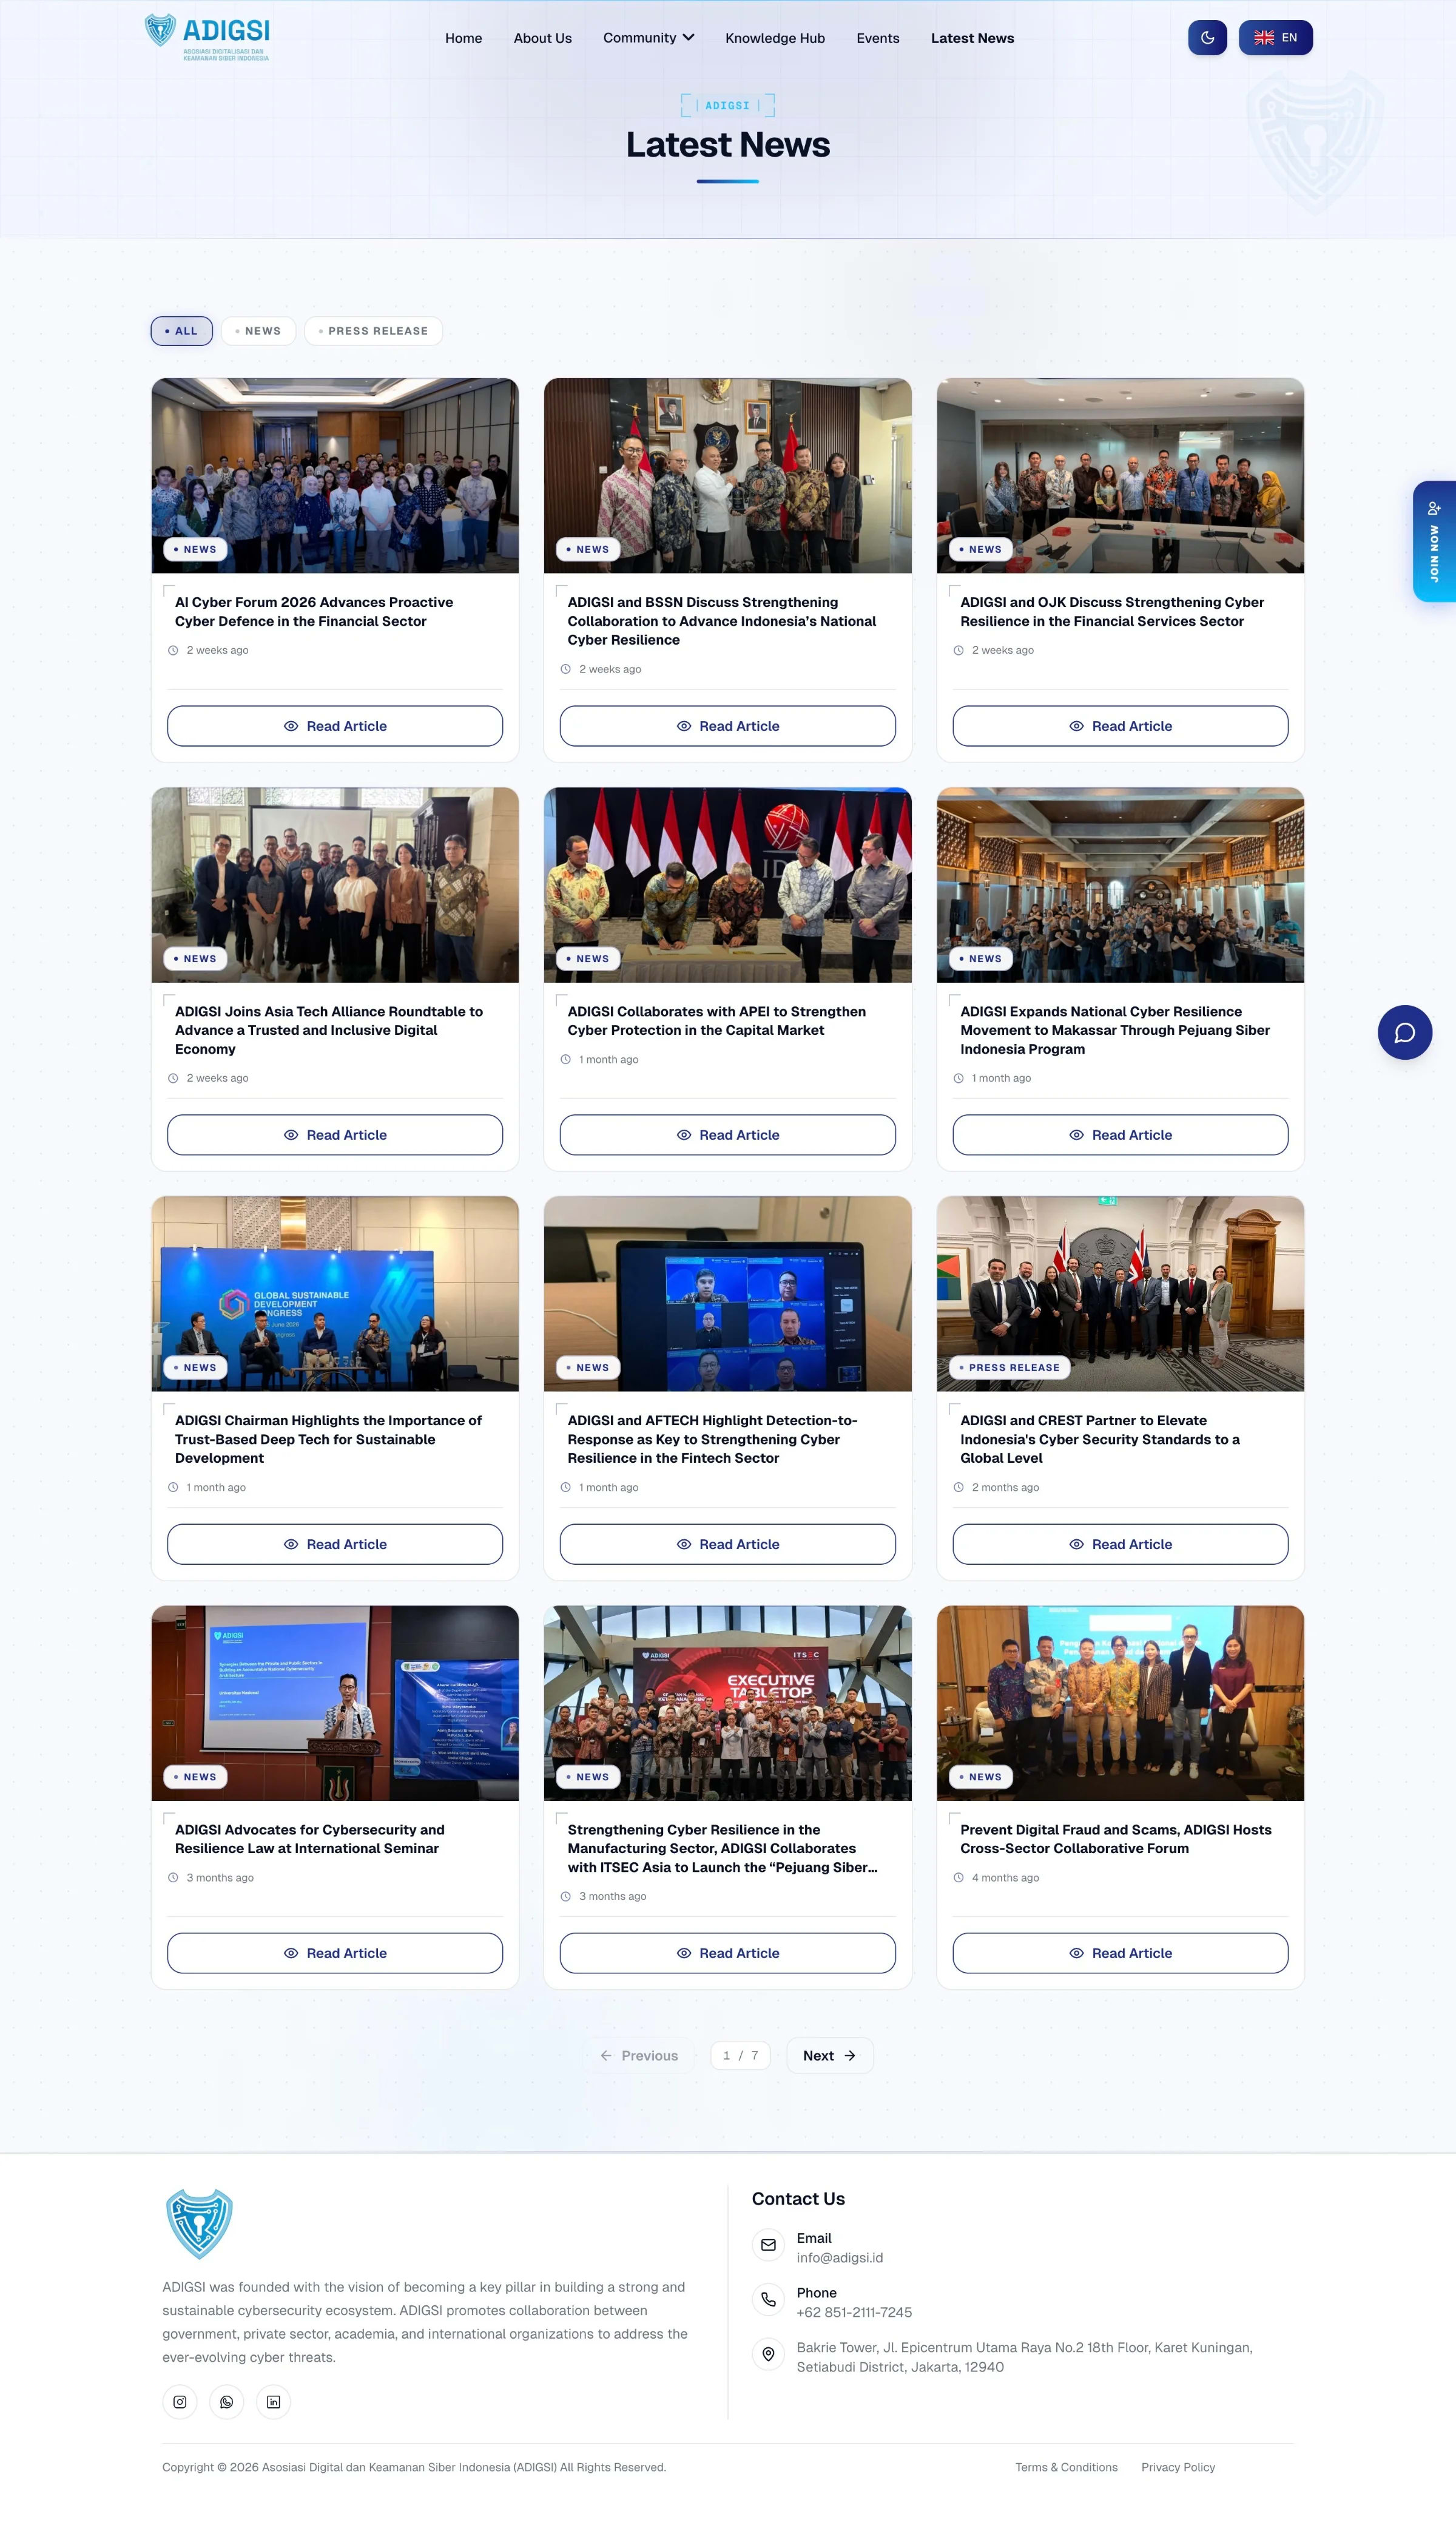Open the EN language selector
The height and width of the screenshot is (2522, 1456).
point(1275,38)
